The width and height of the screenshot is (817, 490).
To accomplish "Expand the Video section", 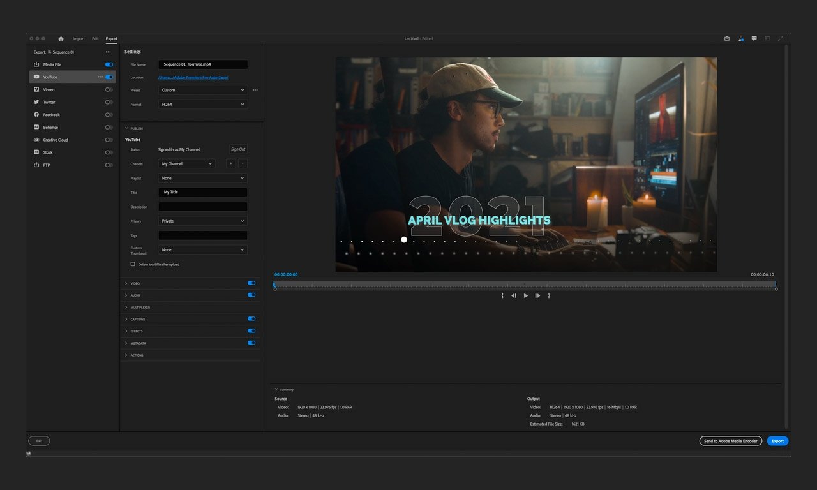I will [x=126, y=283].
